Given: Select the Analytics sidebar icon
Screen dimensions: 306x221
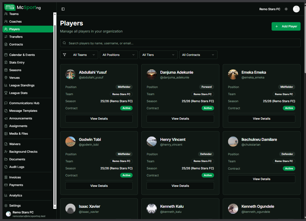Looking at the screenshot, I should (x=15, y=195).
